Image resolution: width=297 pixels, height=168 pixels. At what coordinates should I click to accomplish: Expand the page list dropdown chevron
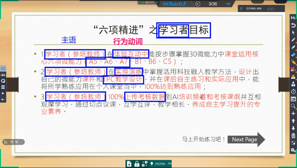228,4
